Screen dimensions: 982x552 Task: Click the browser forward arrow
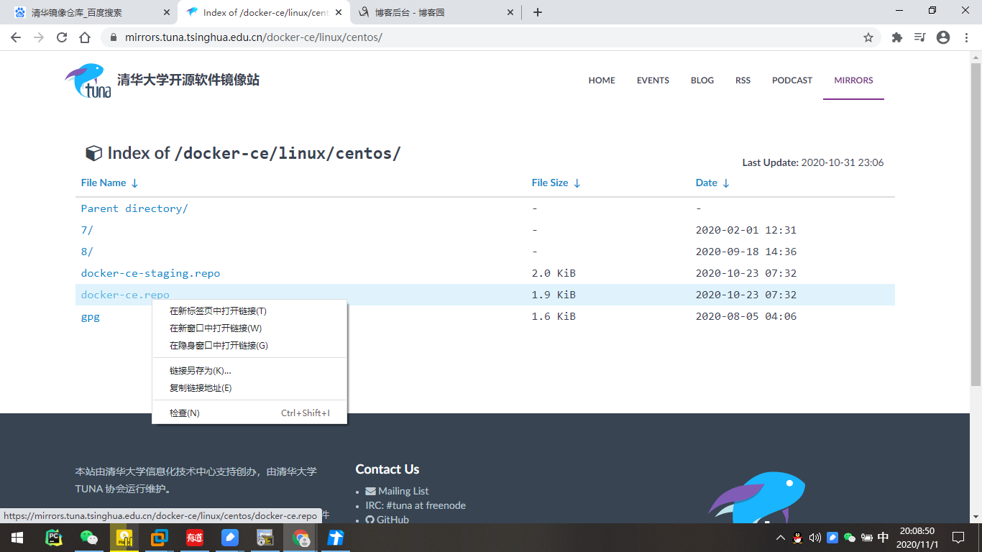pos(39,37)
